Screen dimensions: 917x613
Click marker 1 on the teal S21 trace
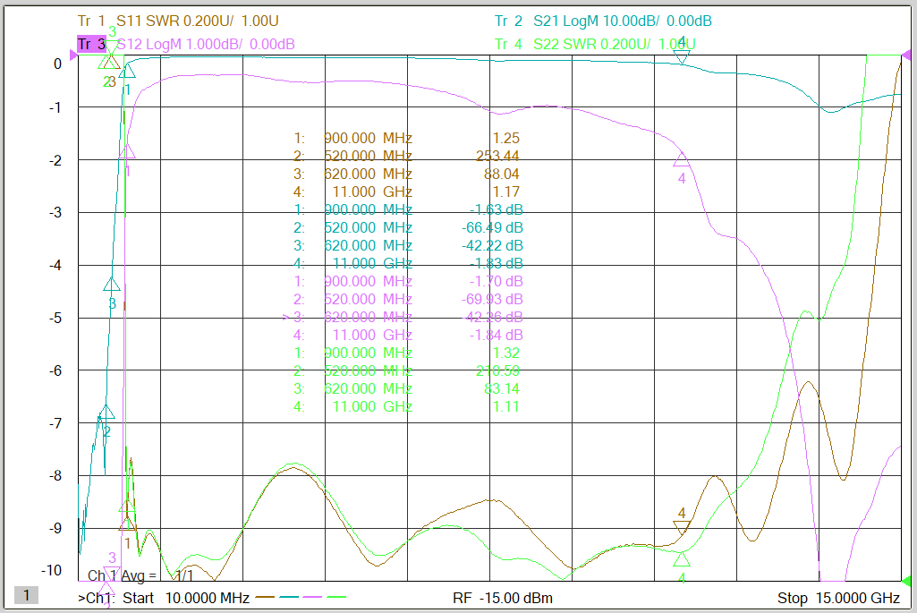pyautogui.click(x=127, y=71)
